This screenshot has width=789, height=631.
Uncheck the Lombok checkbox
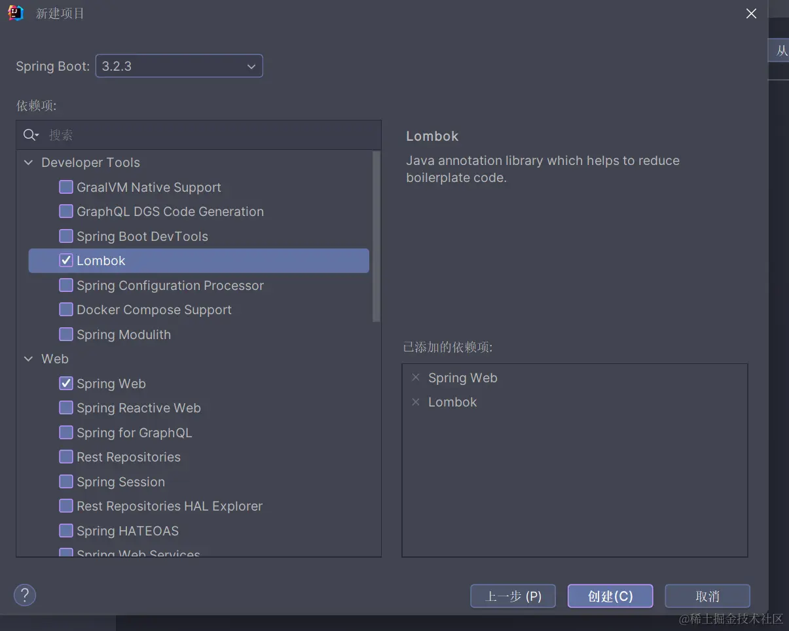(x=66, y=261)
